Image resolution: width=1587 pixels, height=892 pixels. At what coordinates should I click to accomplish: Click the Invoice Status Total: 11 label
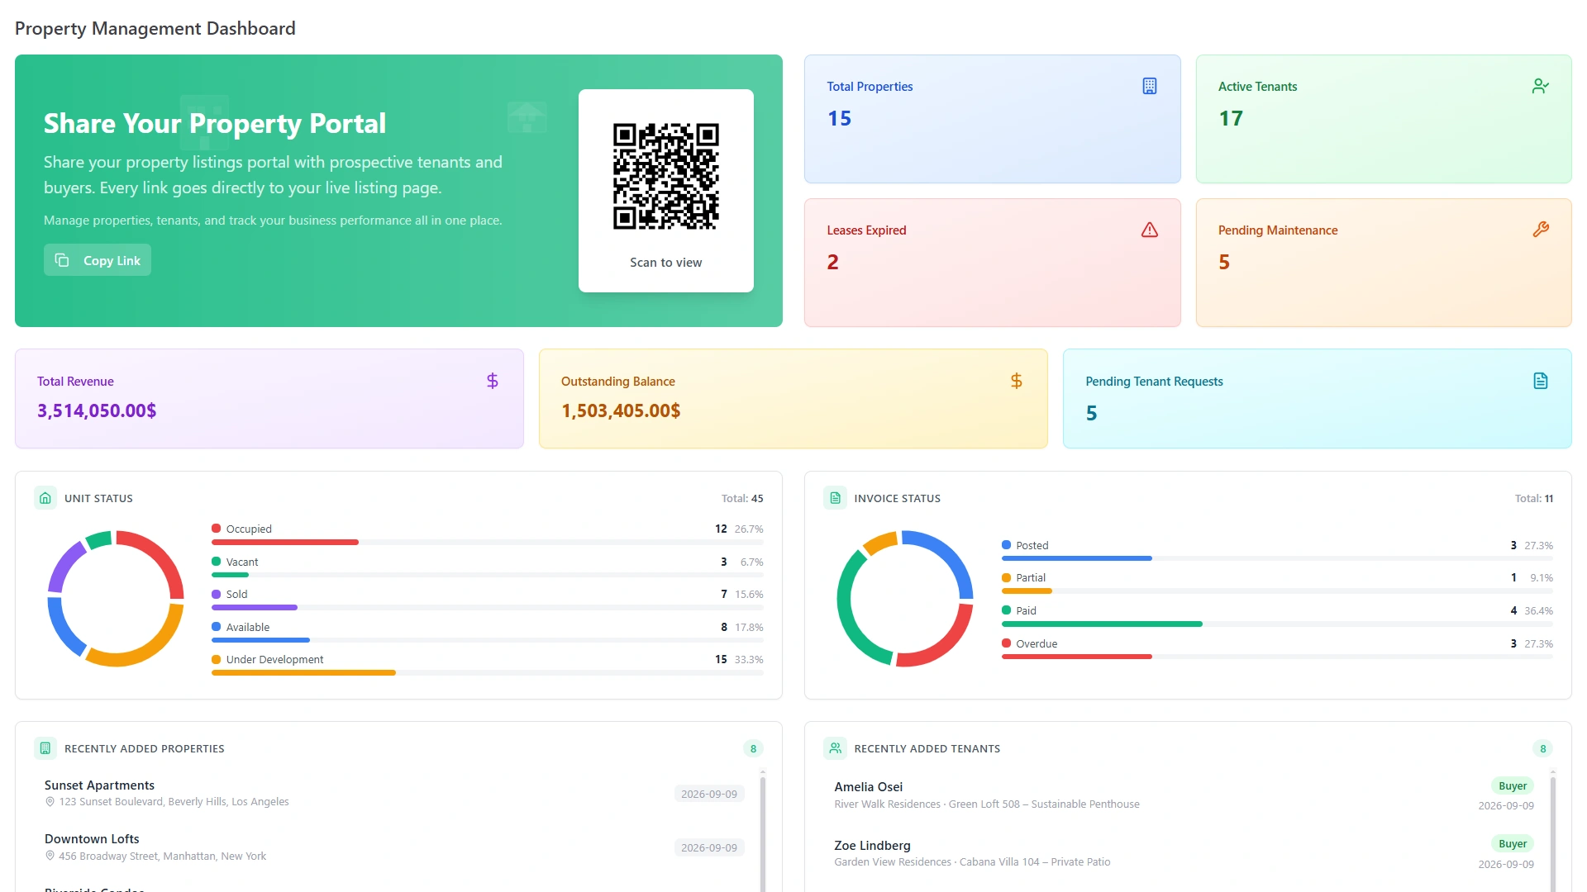[x=1533, y=498]
